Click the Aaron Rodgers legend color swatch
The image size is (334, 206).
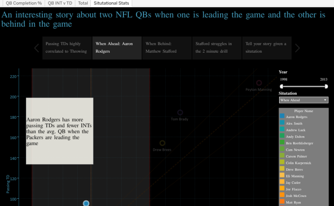[282, 116]
